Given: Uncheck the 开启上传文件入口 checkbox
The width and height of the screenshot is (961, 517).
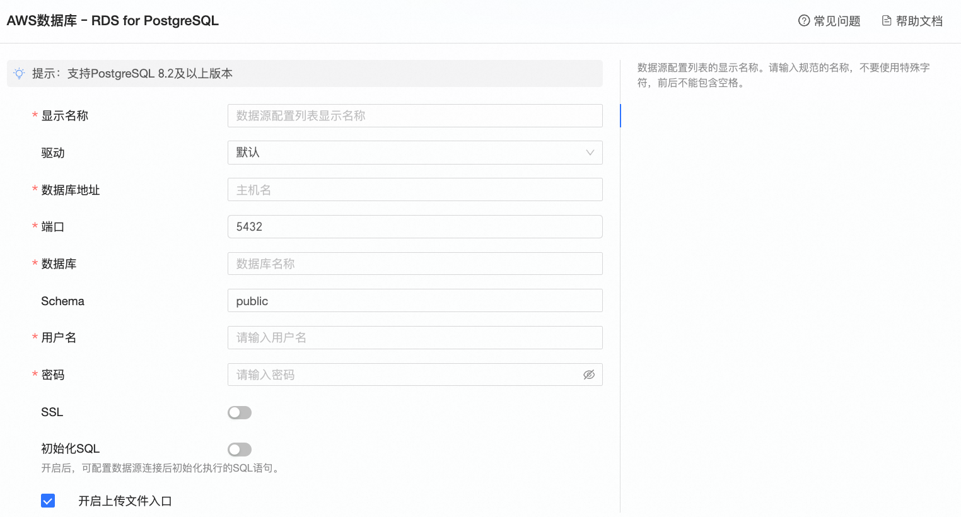Looking at the screenshot, I should [x=48, y=501].
